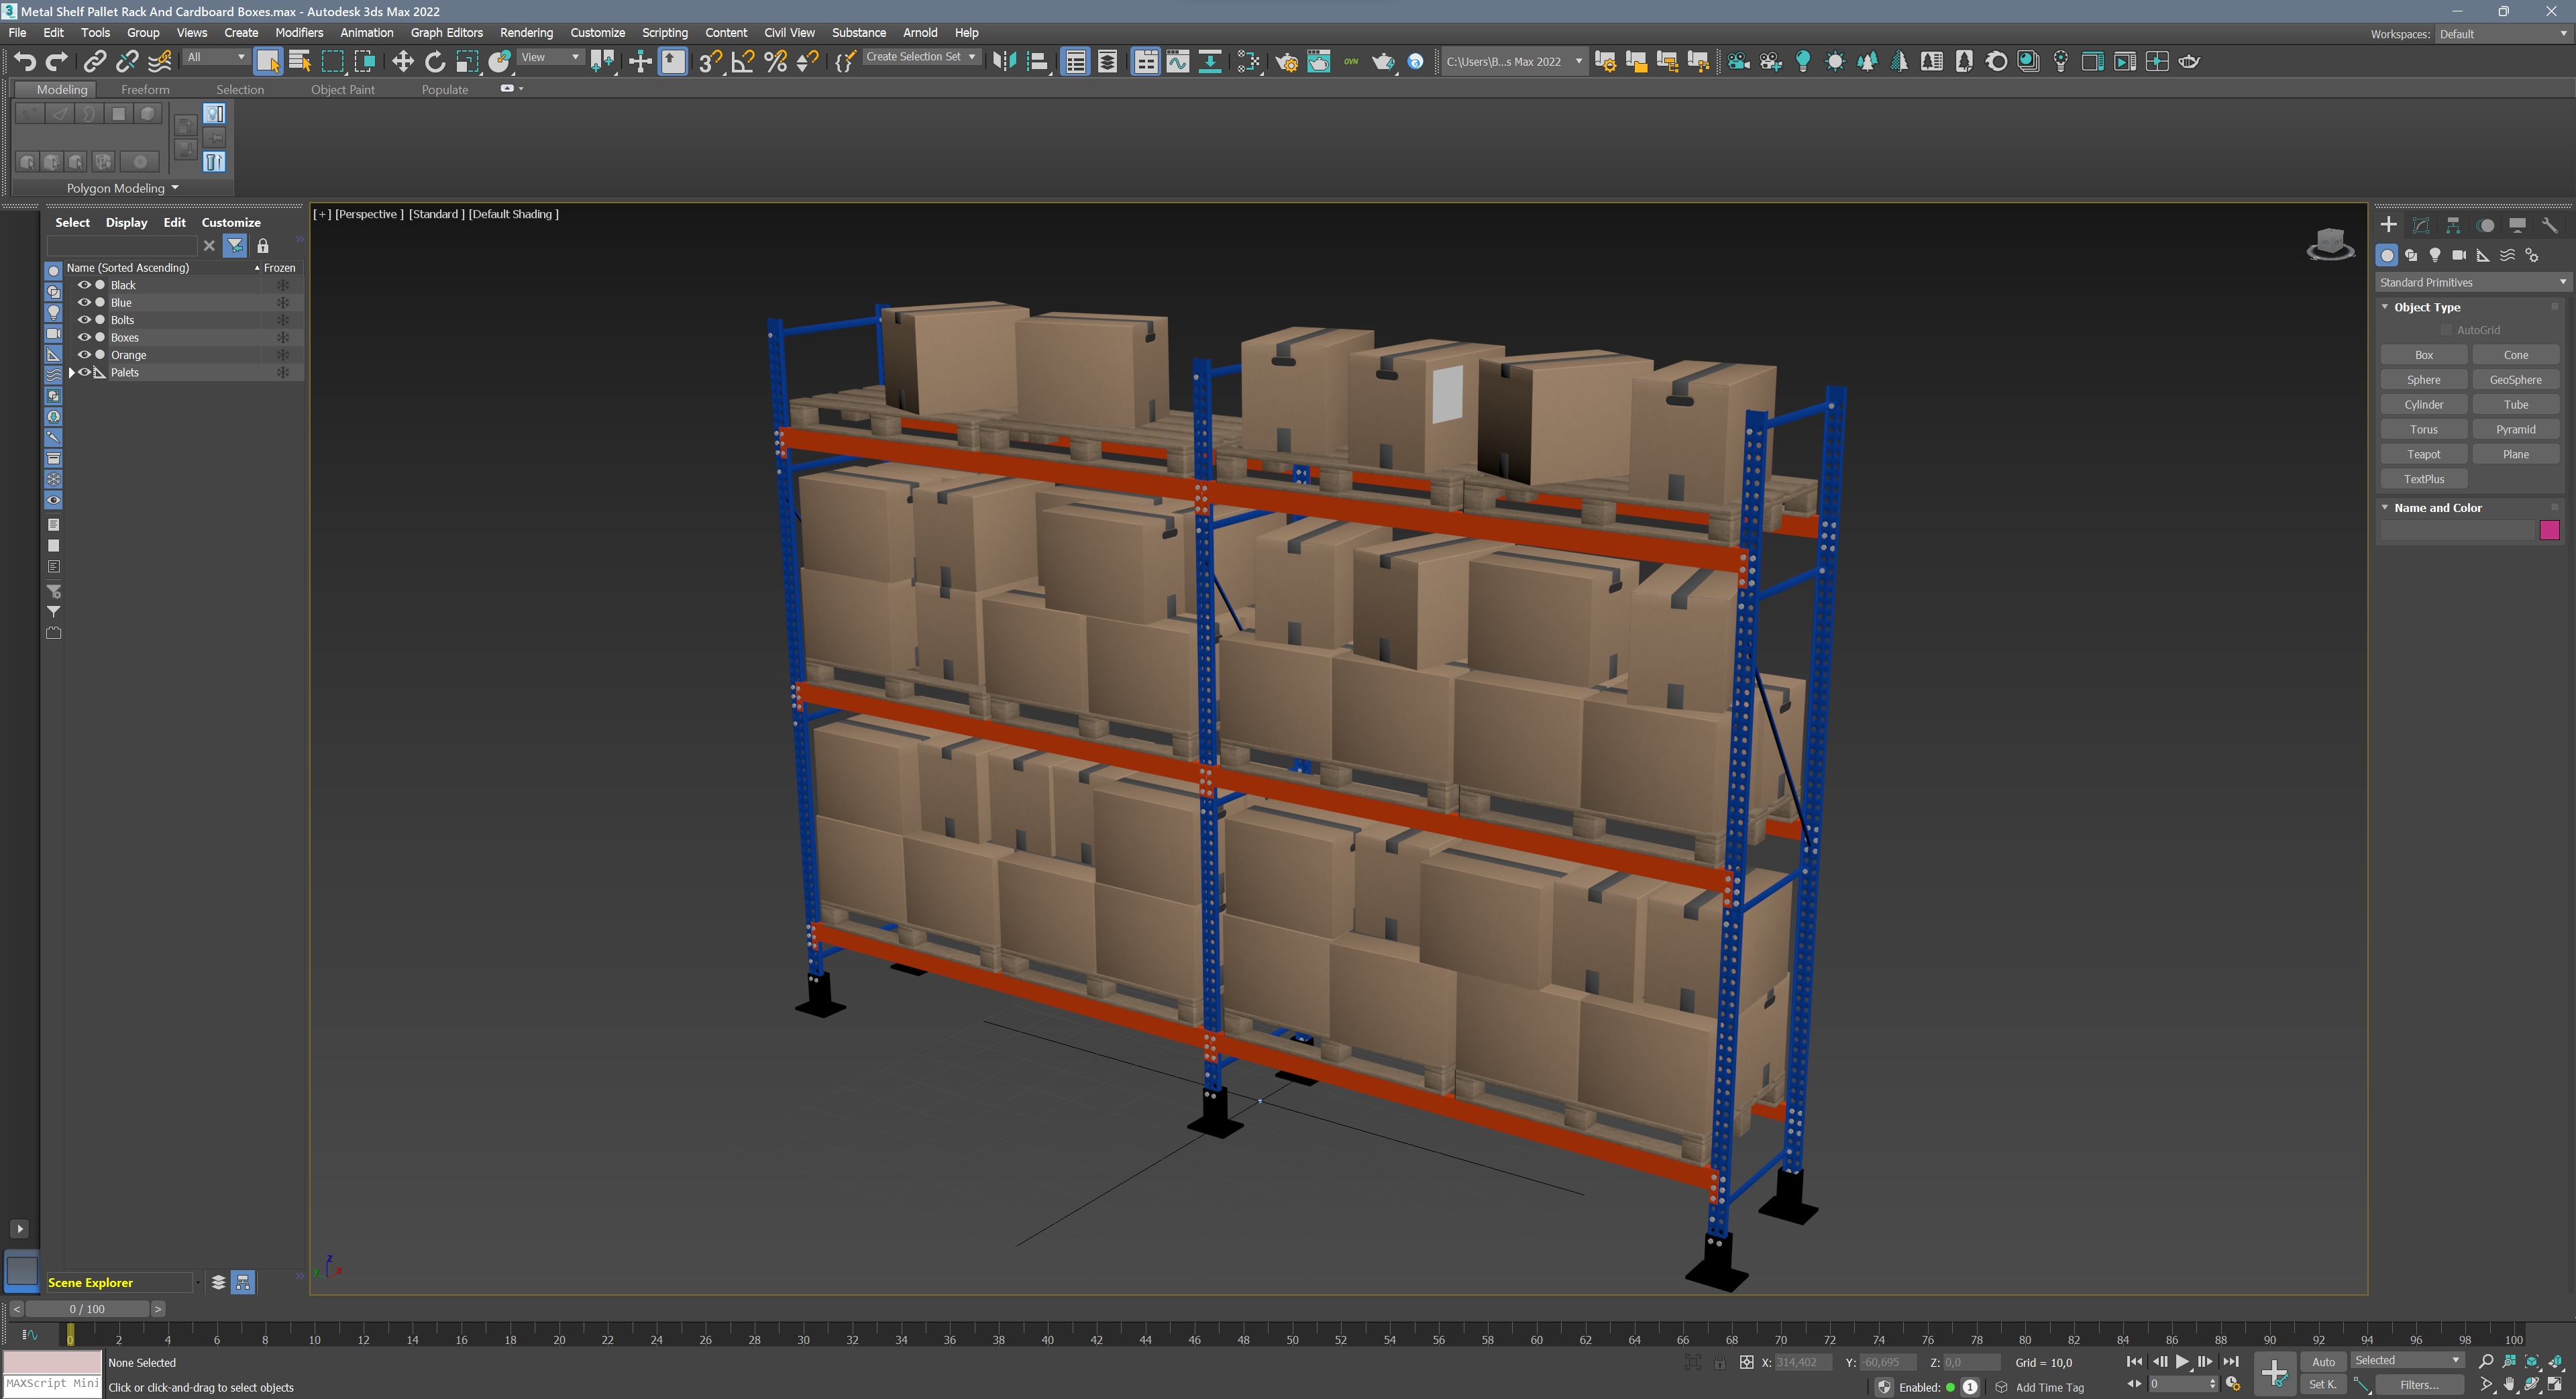Viewport: 2576px width, 1399px height.
Task: Open the Rendering menu
Action: click(526, 33)
